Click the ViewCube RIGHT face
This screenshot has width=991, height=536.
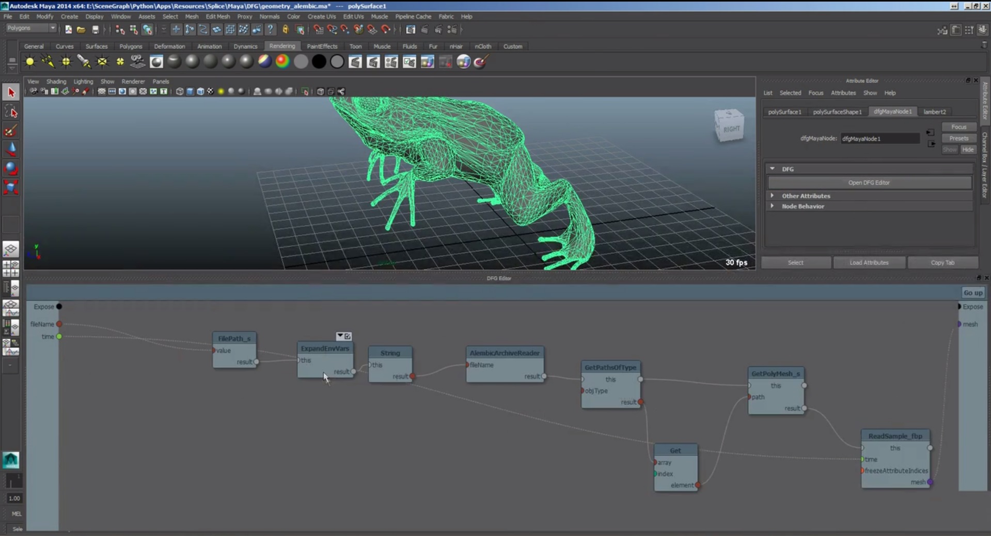(x=730, y=128)
